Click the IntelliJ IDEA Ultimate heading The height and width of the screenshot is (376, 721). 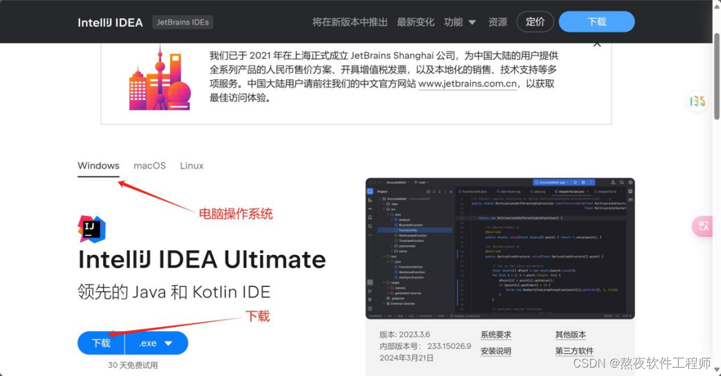pyautogui.click(x=202, y=260)
